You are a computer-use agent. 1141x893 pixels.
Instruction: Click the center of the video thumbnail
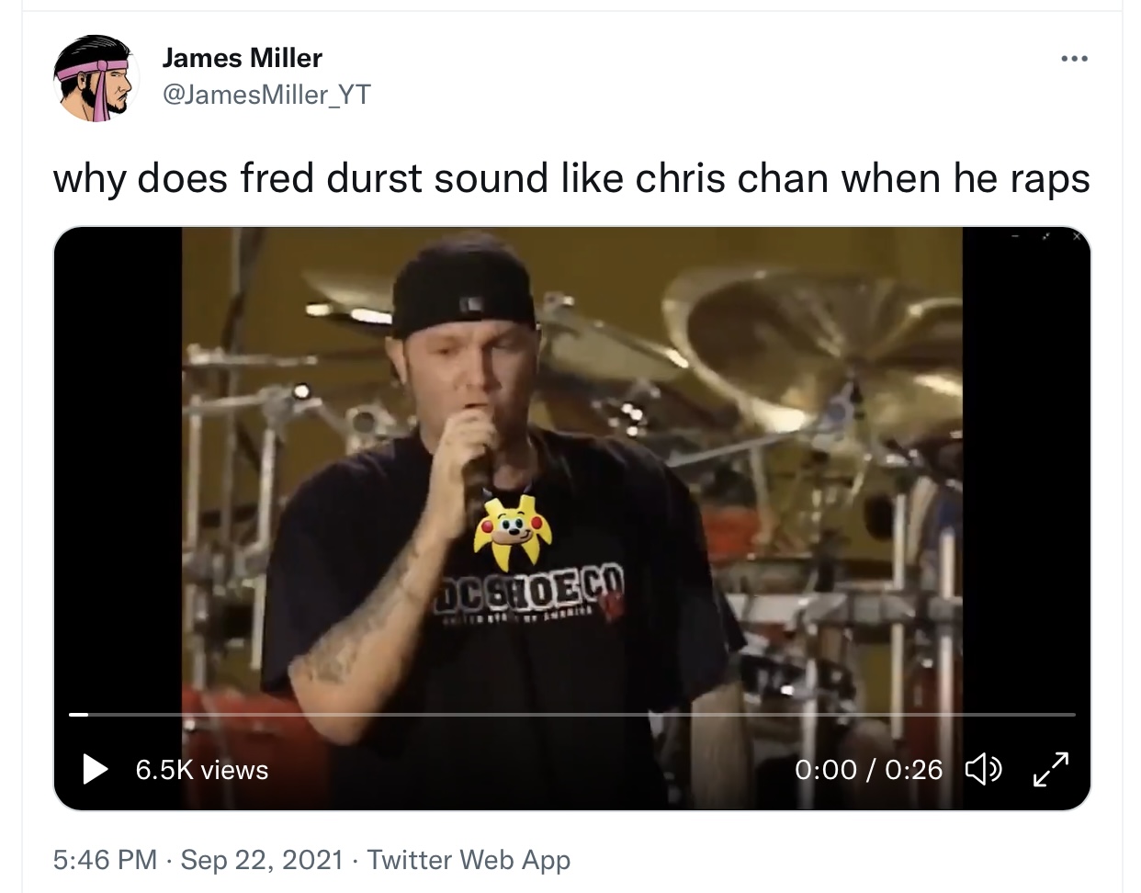click(571, 518)
